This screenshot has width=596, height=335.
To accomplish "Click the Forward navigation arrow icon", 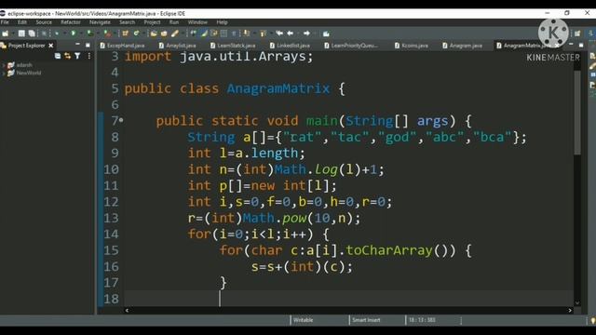I will [x=306, y=33].
